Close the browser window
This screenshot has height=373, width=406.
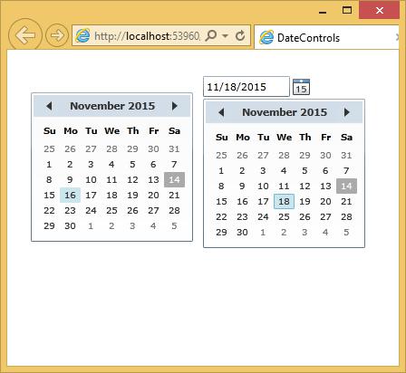pos(380,11)
